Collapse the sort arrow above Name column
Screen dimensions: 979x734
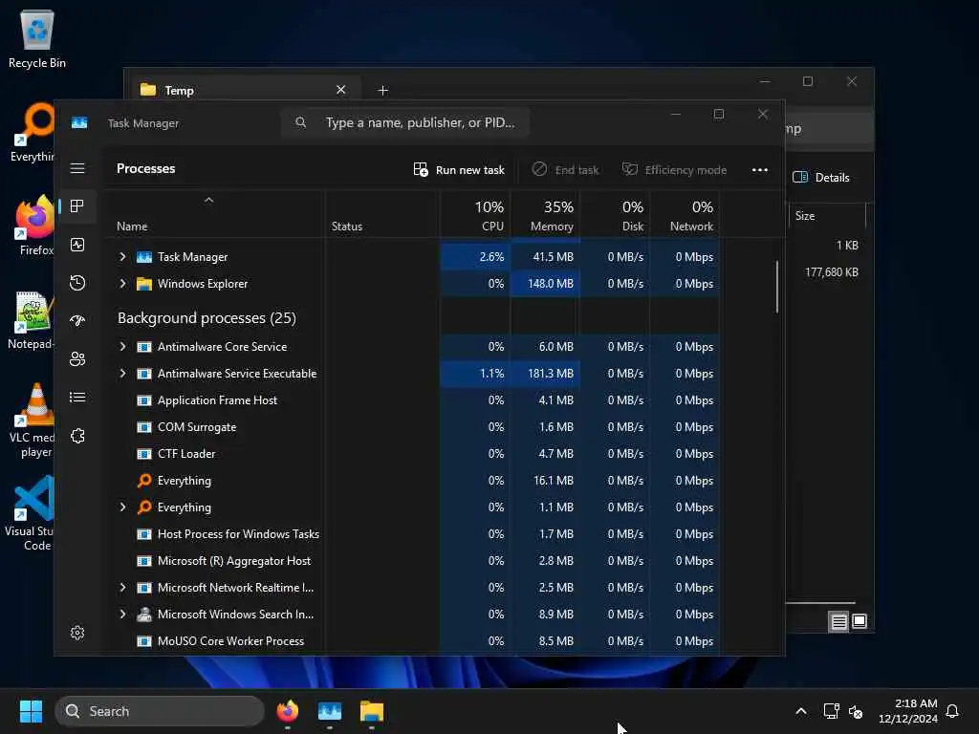[x=209, y=200]
